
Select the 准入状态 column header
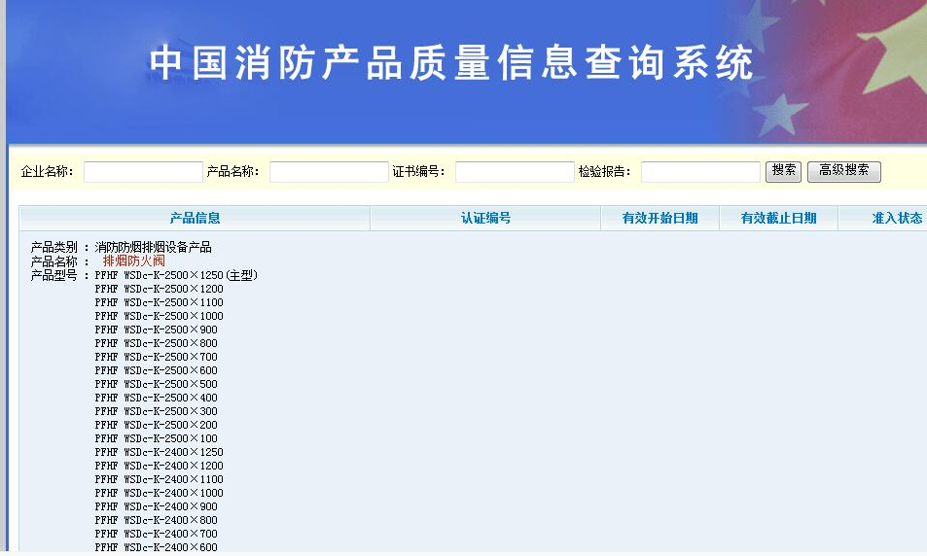click(x=896, y=219)
